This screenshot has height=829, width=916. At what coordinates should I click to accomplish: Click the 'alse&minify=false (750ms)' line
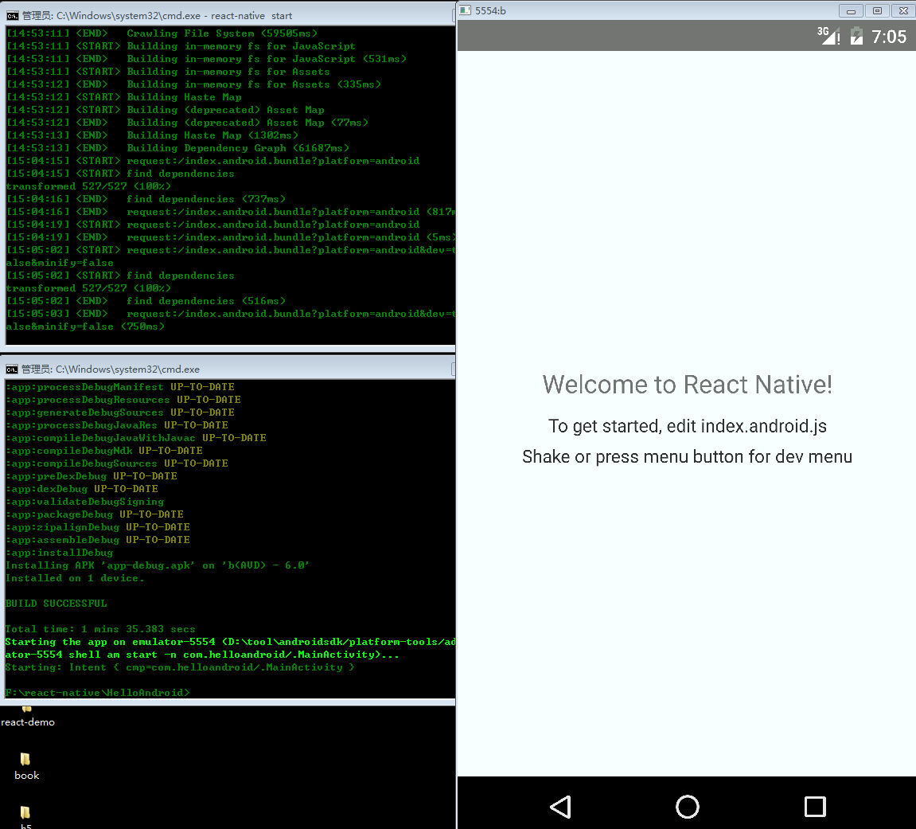(85, 327)
